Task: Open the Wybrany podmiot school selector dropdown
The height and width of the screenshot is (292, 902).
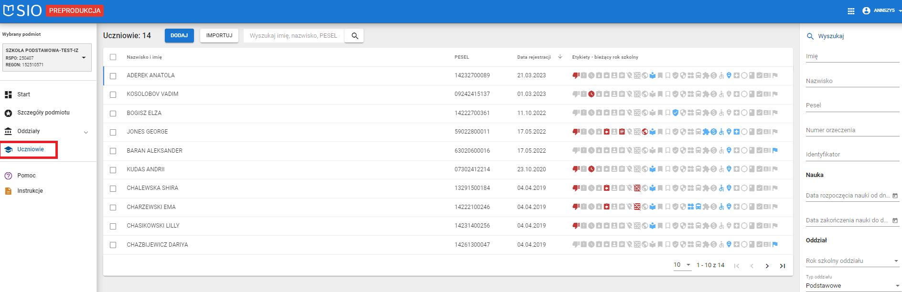Action: [x=47, y=57]
